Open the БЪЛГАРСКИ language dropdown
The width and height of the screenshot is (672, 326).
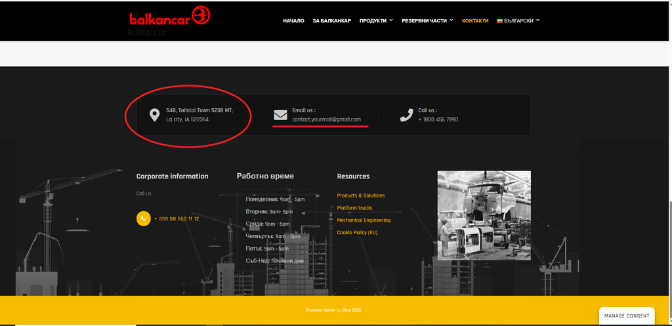(518, 20)
